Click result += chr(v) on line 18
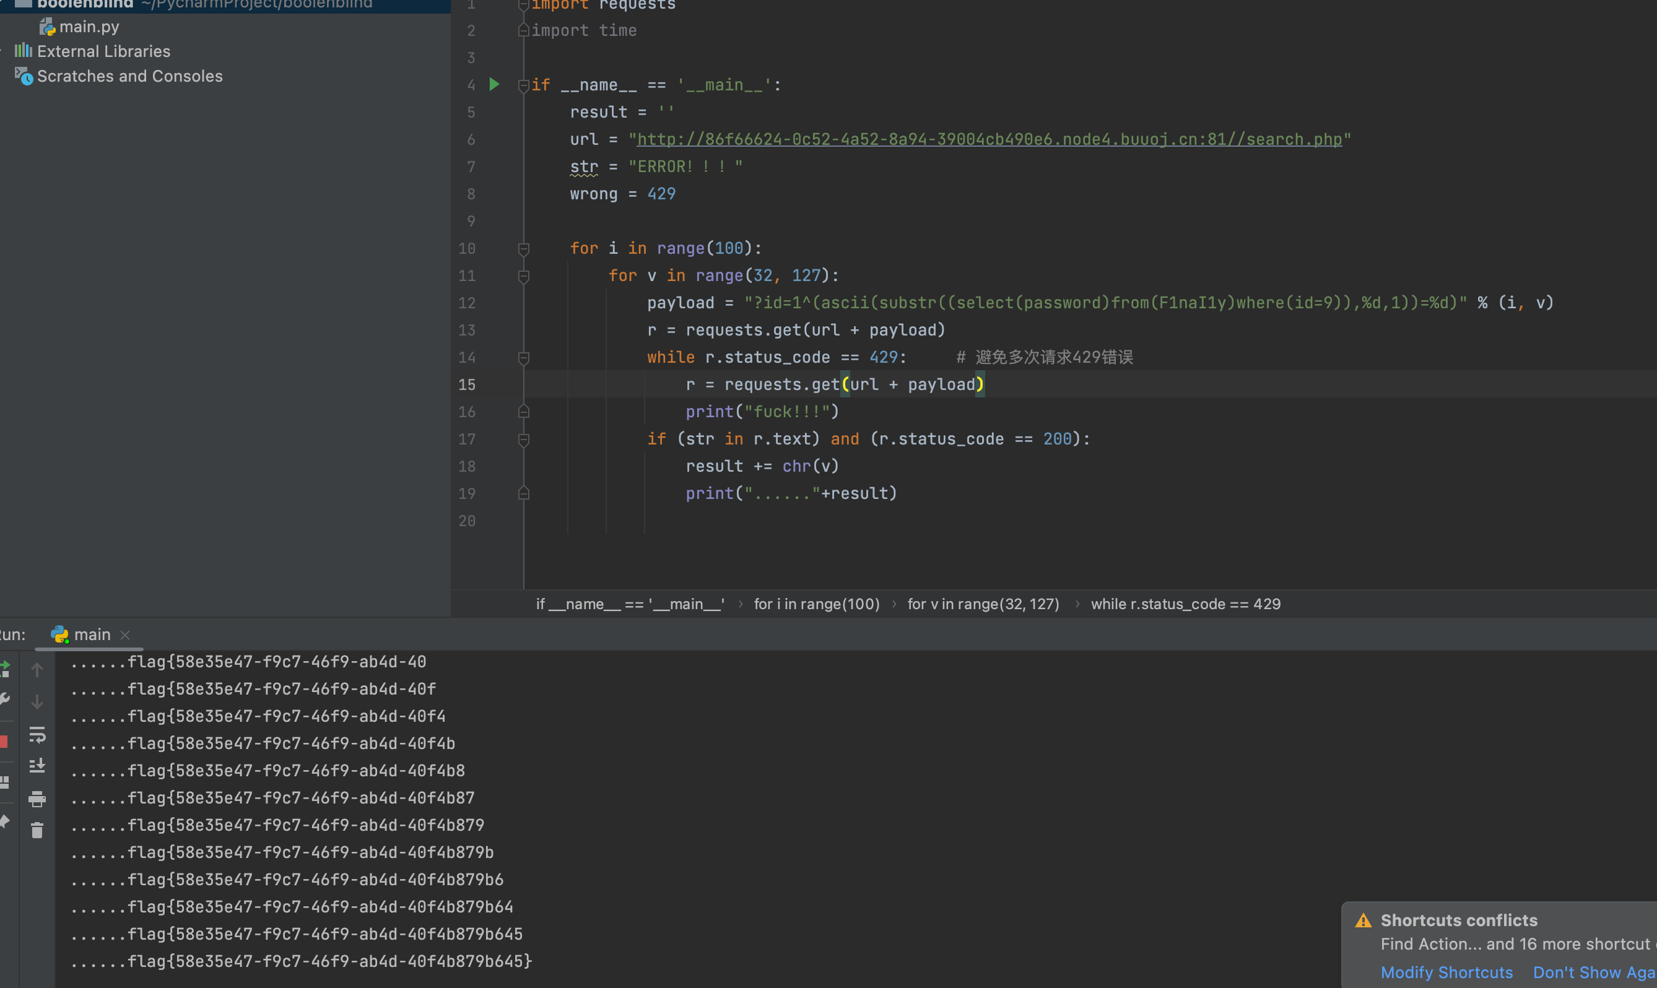This screenshot has width=1657, height=988. 762,466
